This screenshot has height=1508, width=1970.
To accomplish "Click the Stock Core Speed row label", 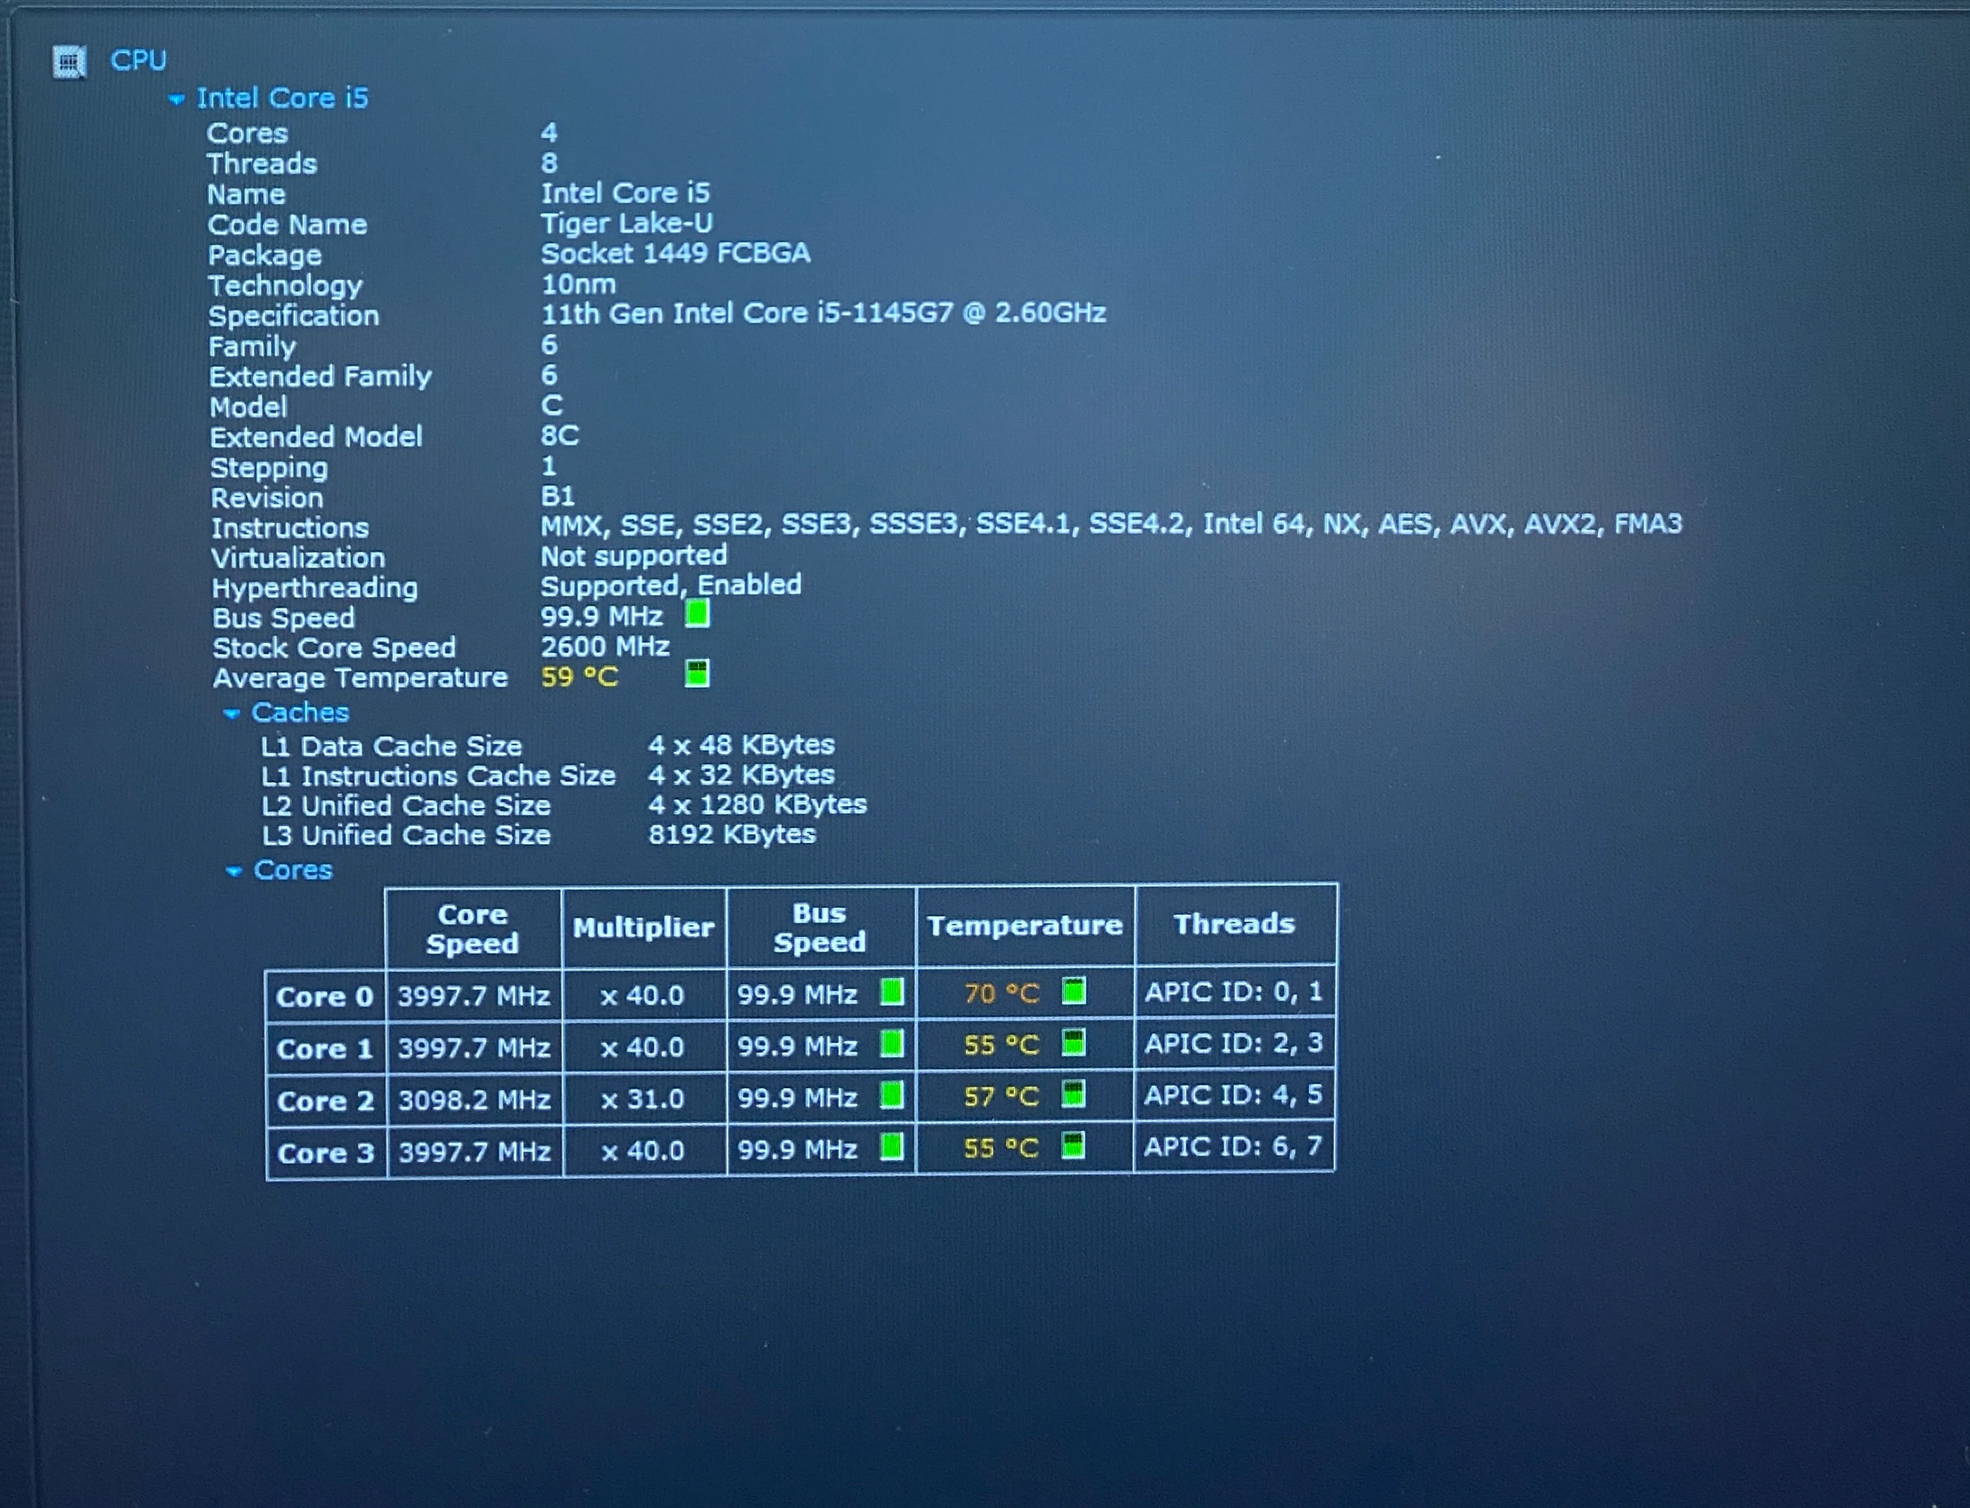I will [334, 648].
